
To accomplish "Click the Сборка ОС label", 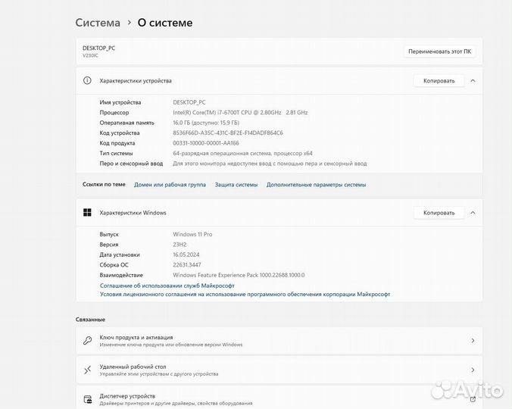I will (x=114, y=265).
